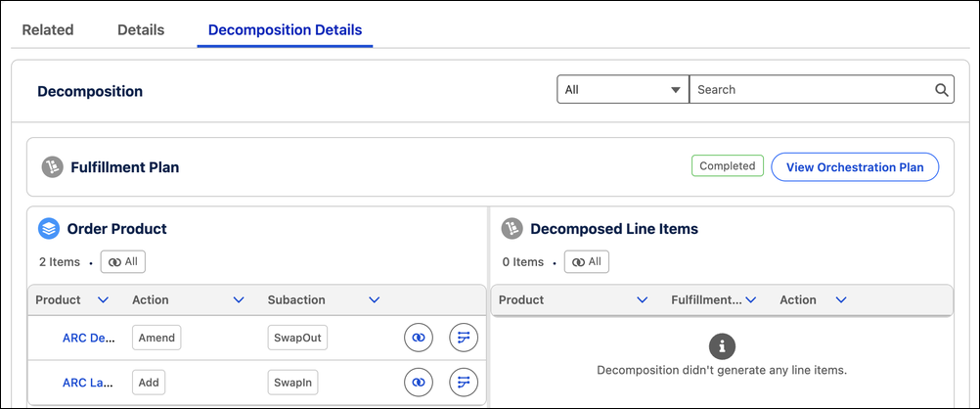The width and height of the screenshot is (980, 409).
Task: Click the Amend action label
Action: tap(156, 338)
